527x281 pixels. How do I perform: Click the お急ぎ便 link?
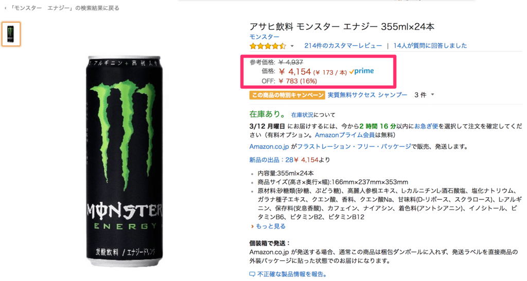click(426, 126)
